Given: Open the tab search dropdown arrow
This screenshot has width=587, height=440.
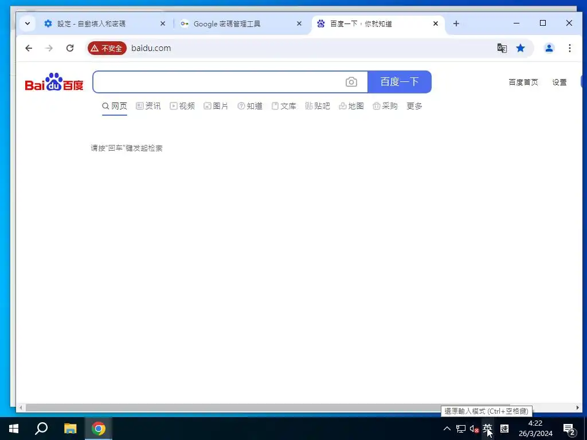Looking at the screenshot, I should point(28,23).
